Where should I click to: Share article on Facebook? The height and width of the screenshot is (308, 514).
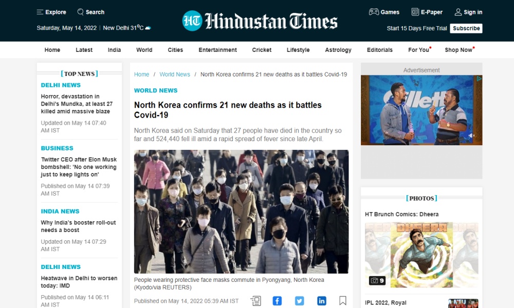click(x=277, y=301)
